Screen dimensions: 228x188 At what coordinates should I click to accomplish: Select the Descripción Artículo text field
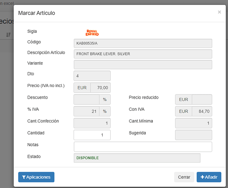[143, 54]
